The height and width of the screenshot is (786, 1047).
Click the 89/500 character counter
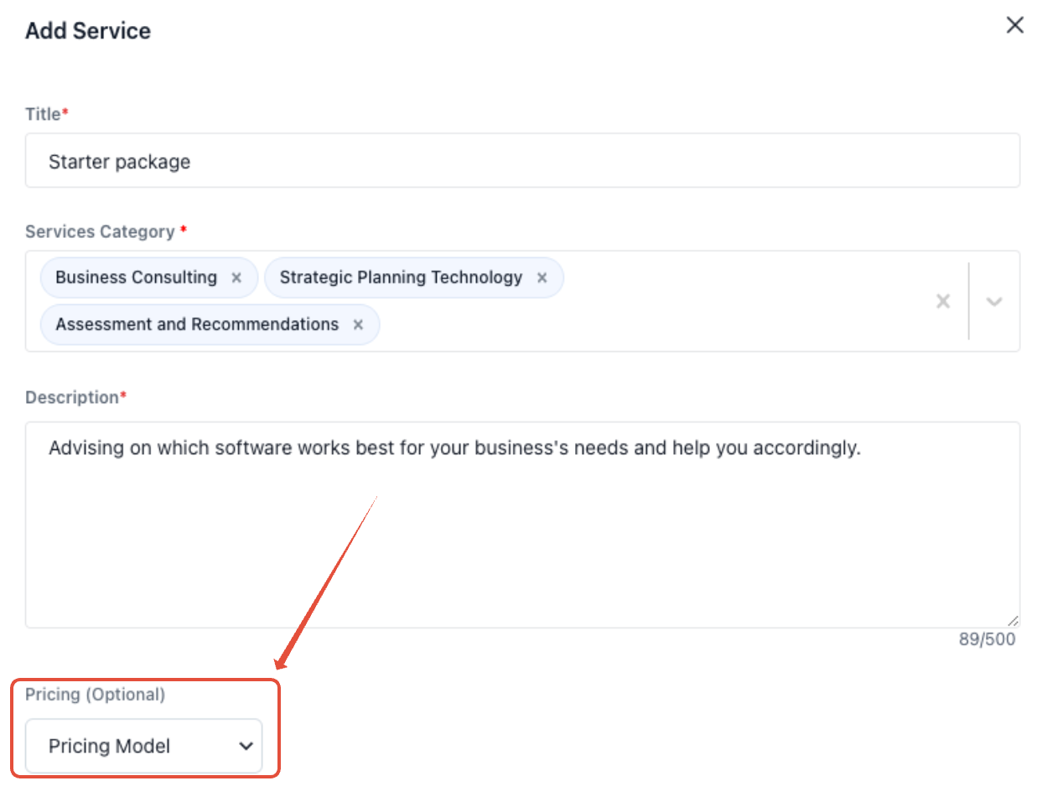click(x=987, y=639)
